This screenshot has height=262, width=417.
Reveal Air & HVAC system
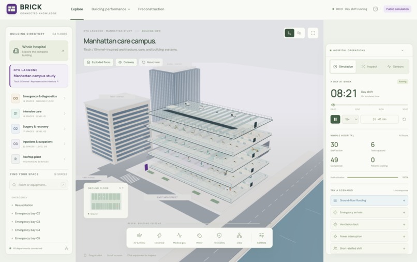click(139, 238)
